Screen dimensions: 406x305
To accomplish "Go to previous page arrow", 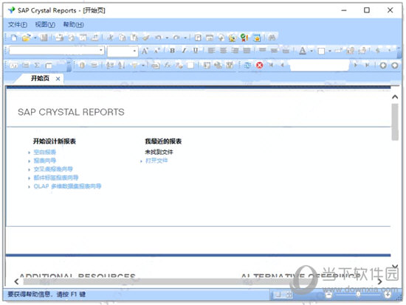I will (283, 65).
